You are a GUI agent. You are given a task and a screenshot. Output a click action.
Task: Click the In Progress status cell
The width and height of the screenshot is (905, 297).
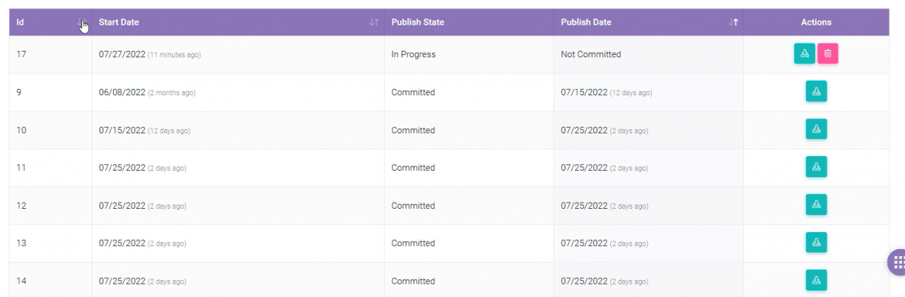pos(414,54)
